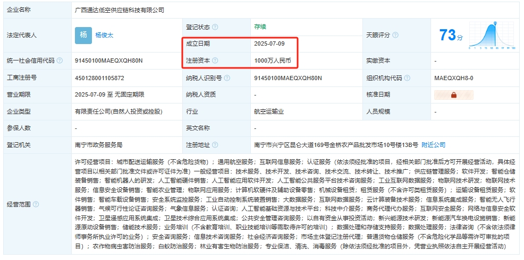
Task: Select the registered address beginning 南宁市兴宁区昆仑大道169号
Action: [x=336, y=145]
